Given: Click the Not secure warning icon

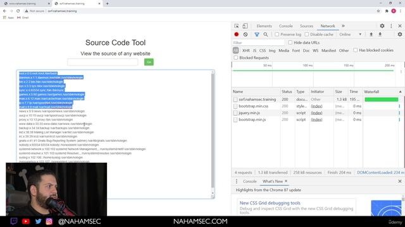Looking at the screenshot, I should tap(27, 11).
